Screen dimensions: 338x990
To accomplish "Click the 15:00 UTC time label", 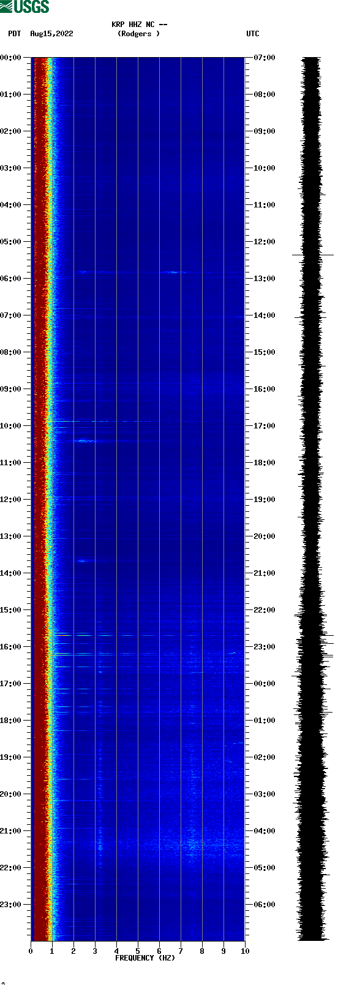I will click(265, 352).
